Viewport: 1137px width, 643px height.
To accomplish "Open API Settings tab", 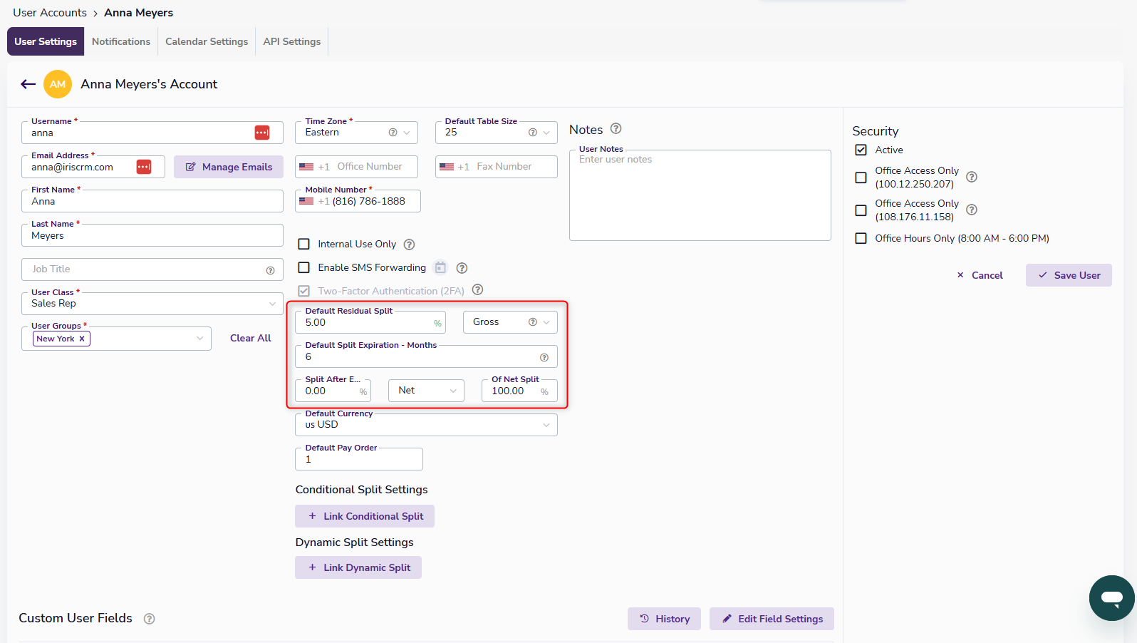I will [292, 41].
